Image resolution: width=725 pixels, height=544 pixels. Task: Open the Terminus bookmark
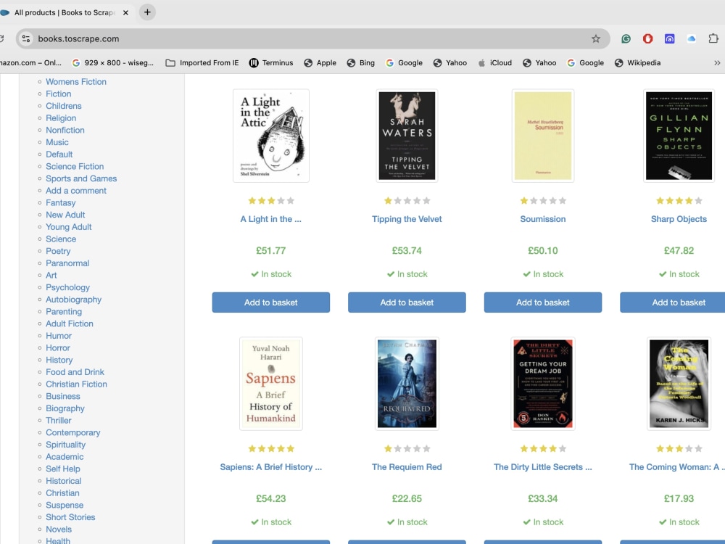click(271, 63)
